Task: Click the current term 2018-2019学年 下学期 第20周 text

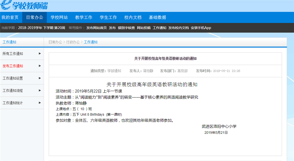Action: tap(41, 28)
